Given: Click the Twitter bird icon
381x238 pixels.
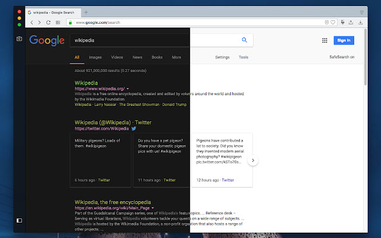Looking at the screenshot, I should [x=134, y=129].
